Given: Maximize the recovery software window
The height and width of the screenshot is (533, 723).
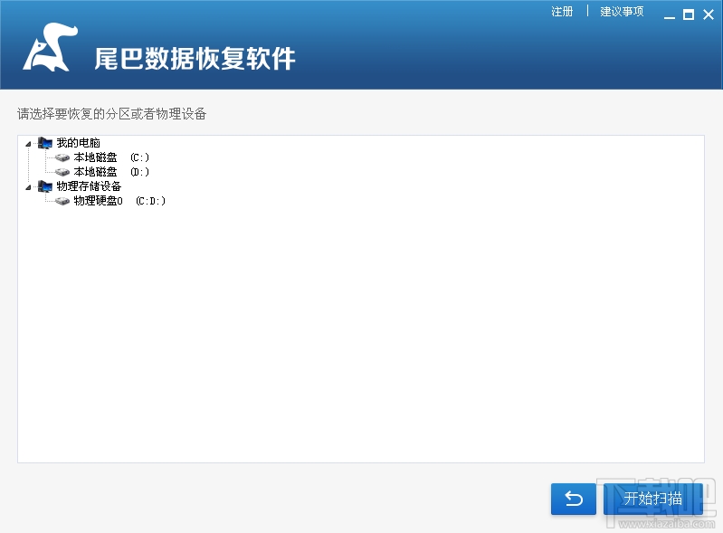Looking at the screenshot, I should pyautogui.click(x=689, y=15).
